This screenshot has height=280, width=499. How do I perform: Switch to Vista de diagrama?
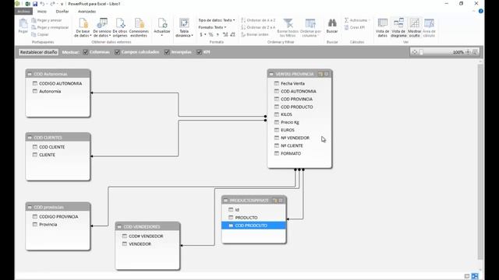(398, 28)
